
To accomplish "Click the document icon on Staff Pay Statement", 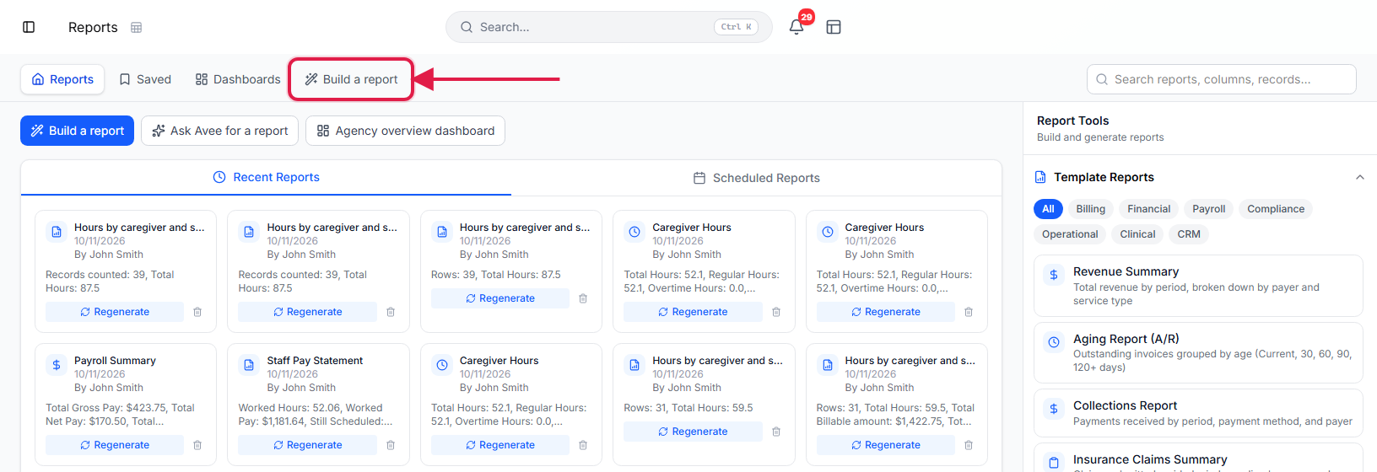I will [249, 365].
